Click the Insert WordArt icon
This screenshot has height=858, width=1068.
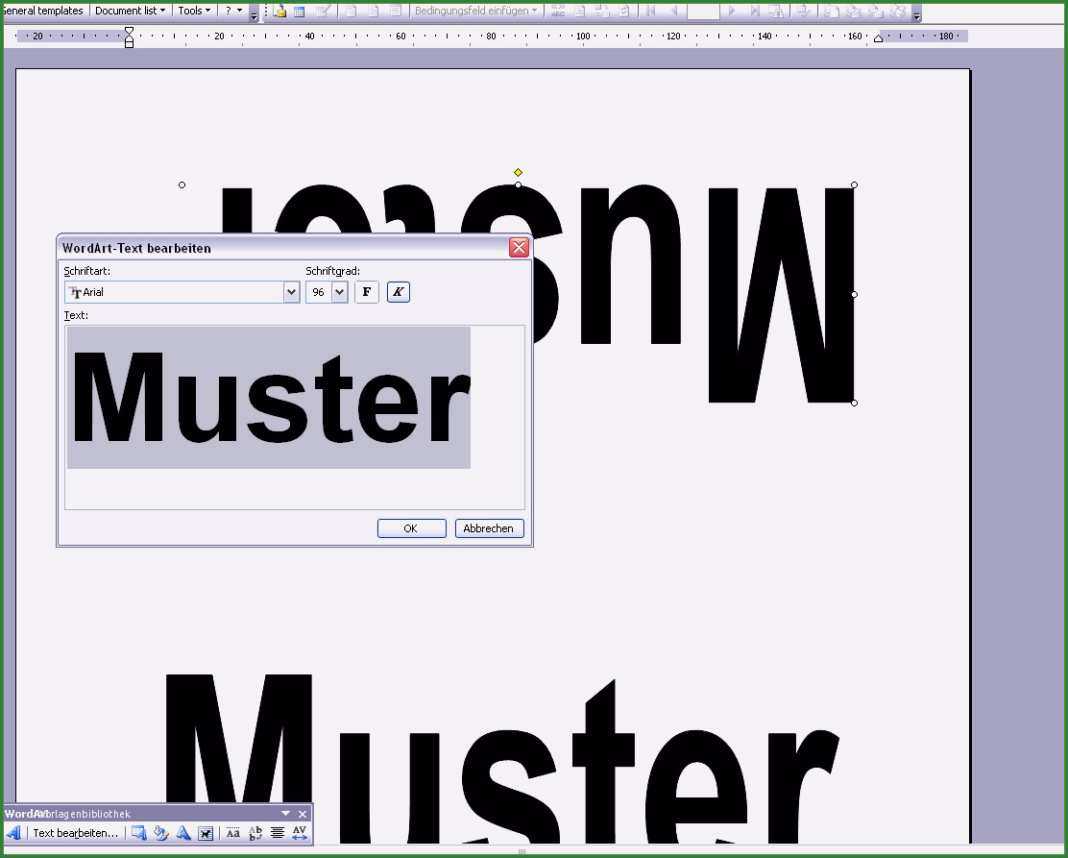(14, 833)
